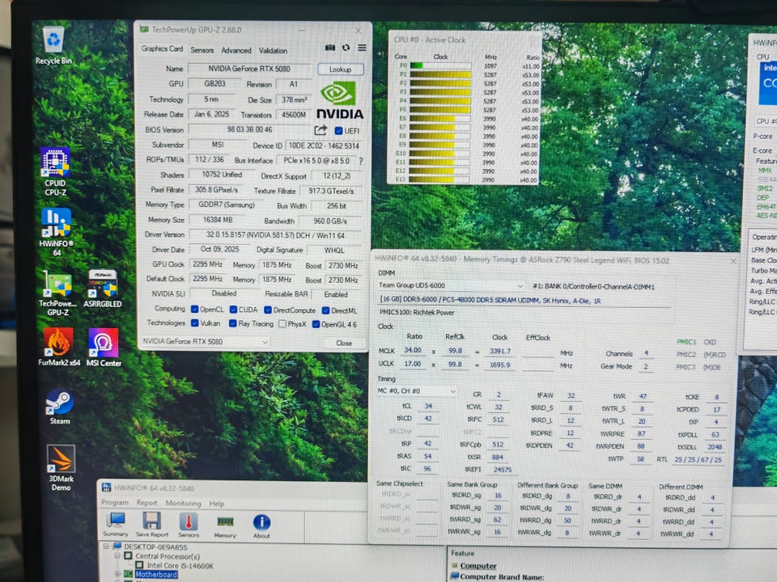Launch Steam desktop shortcut

tap(59, 407)
